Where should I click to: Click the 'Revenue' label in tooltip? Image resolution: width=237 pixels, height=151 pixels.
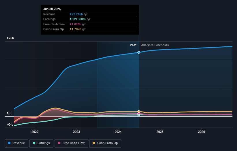coord(49,14)
